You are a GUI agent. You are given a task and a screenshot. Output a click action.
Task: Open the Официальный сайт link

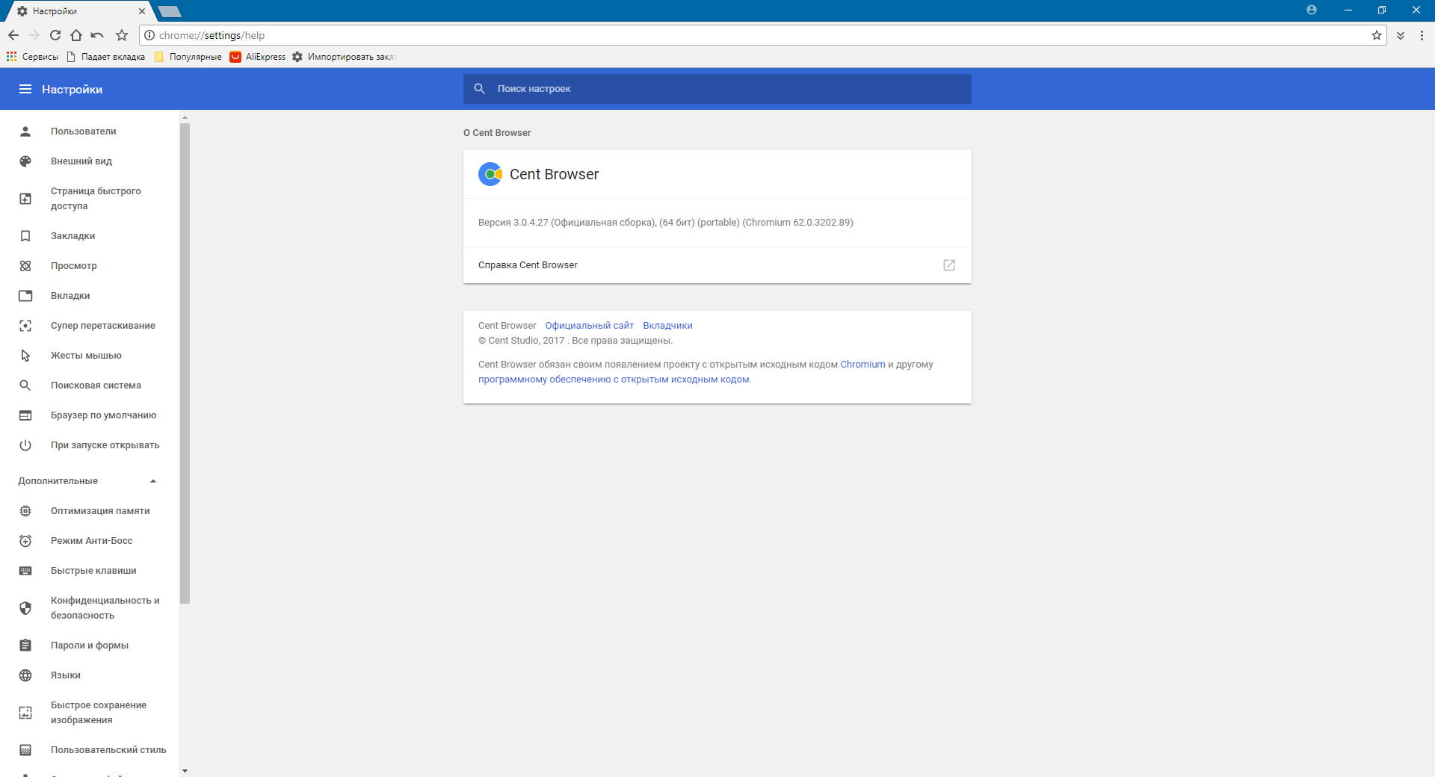click(589, 326)
